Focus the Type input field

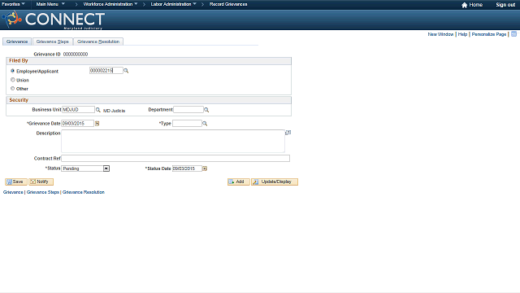pyautogui.click(x=187, y=124)
